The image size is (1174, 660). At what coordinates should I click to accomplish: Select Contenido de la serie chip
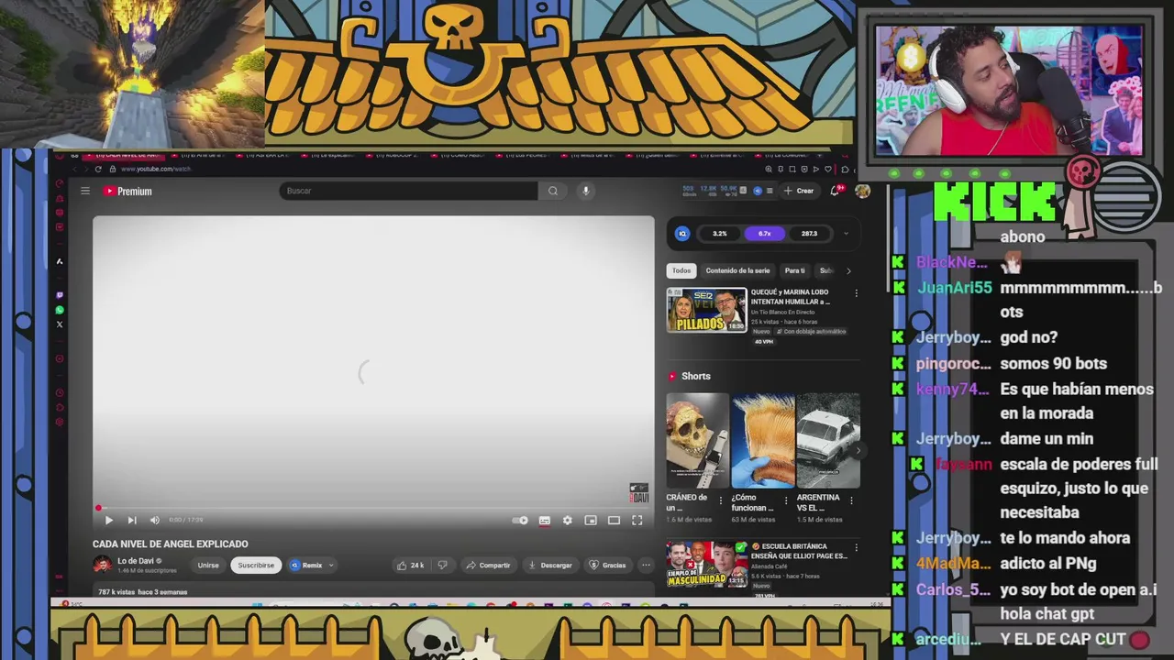(737, 270)
